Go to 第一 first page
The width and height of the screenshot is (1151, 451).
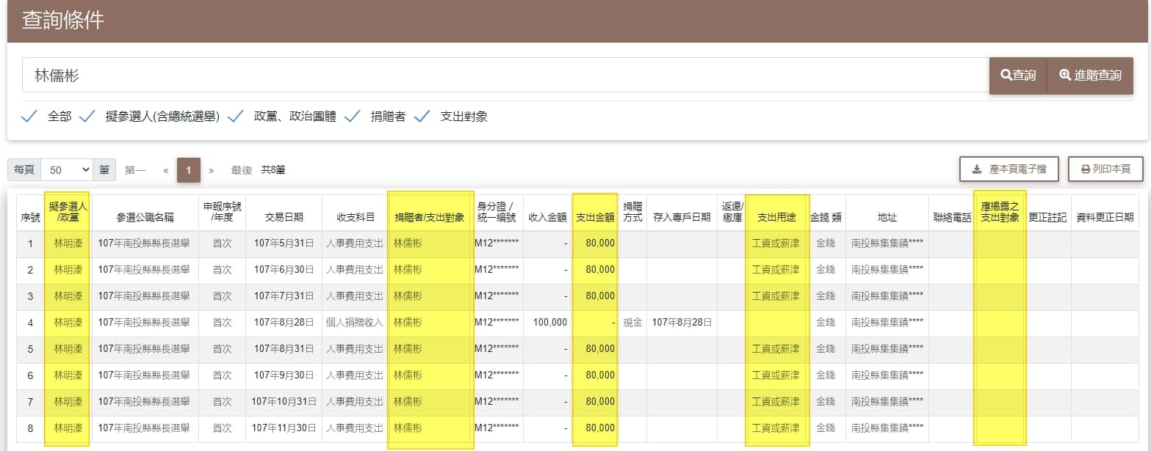[x=135, y=170]
